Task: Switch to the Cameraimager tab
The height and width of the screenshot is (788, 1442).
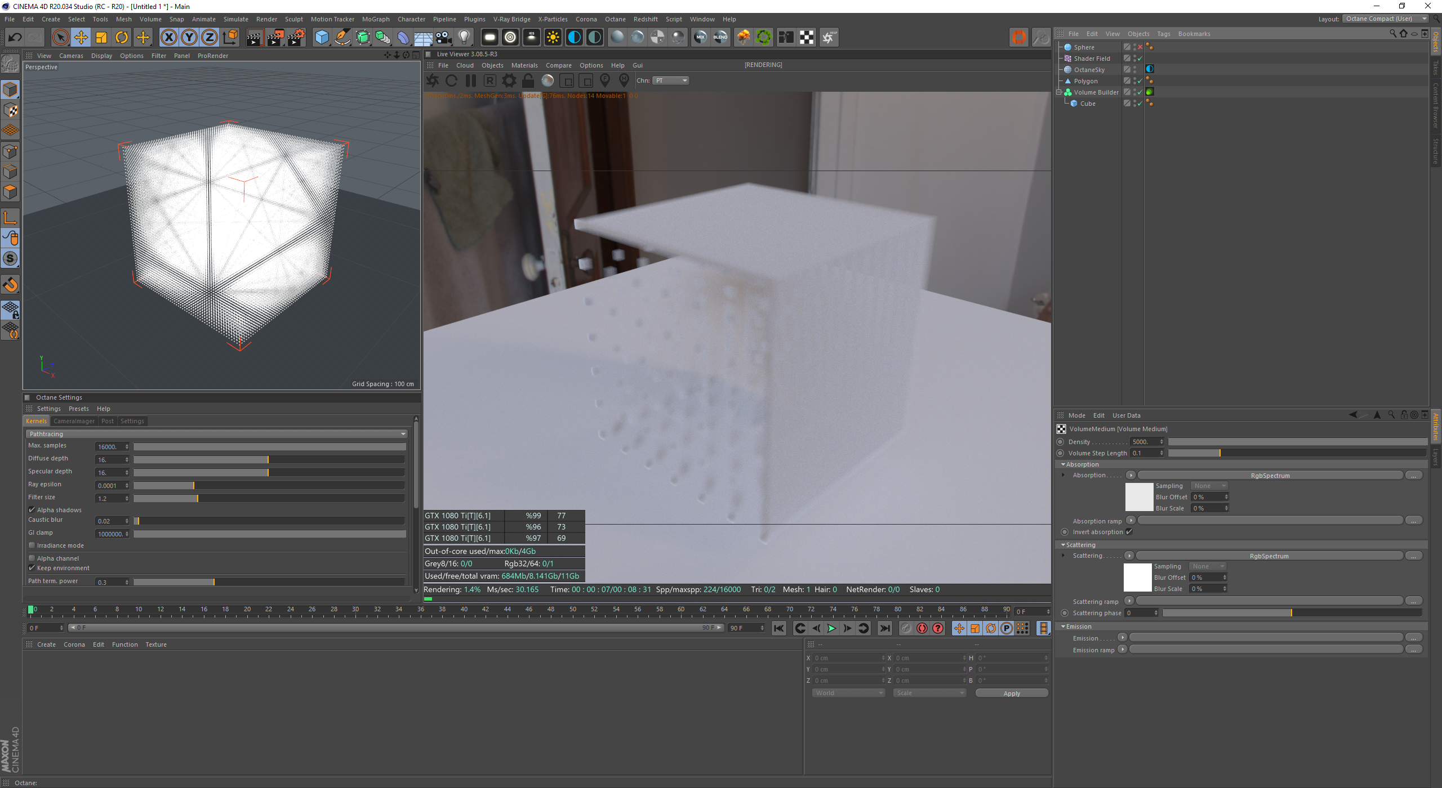Action: click(x=74, y=421)
